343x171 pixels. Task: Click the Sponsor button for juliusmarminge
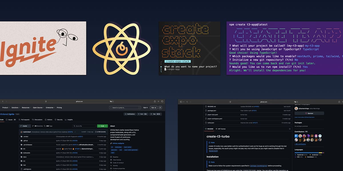310,113
